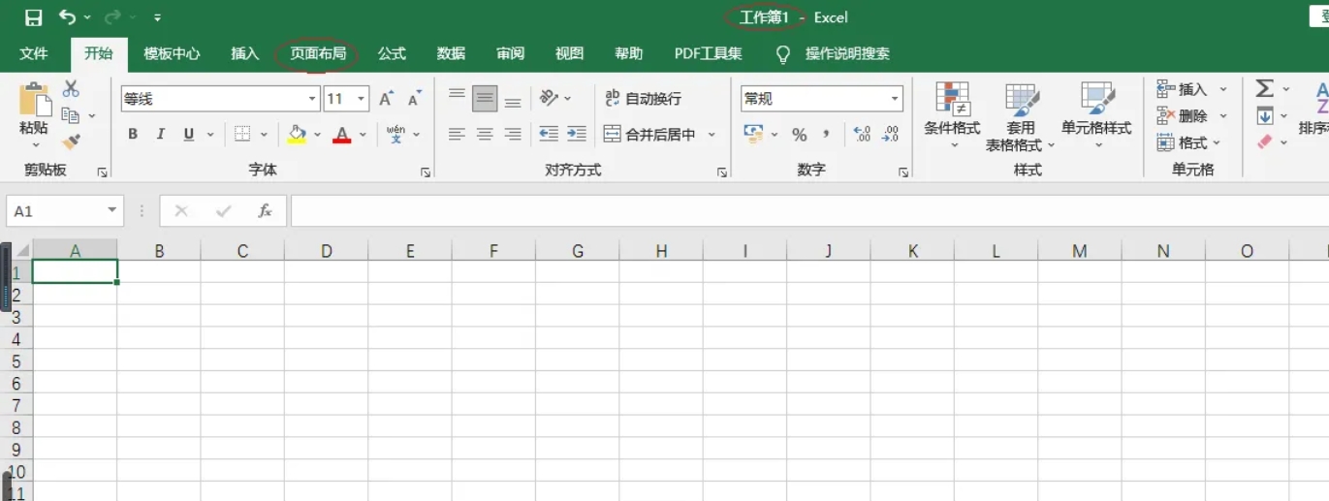This screenshot has height=501, width=1329.
Task: Increase the cell indent
Action: point(577,135)
